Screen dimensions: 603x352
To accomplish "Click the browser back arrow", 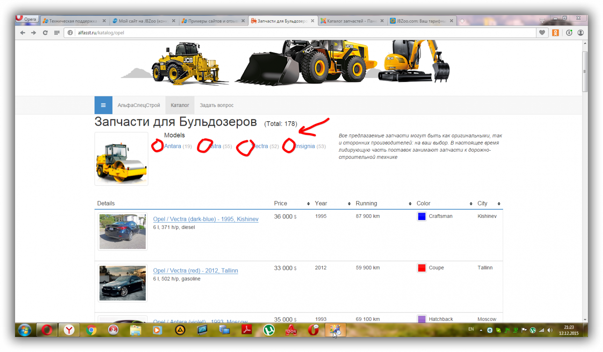I will (x=23, y=33).
